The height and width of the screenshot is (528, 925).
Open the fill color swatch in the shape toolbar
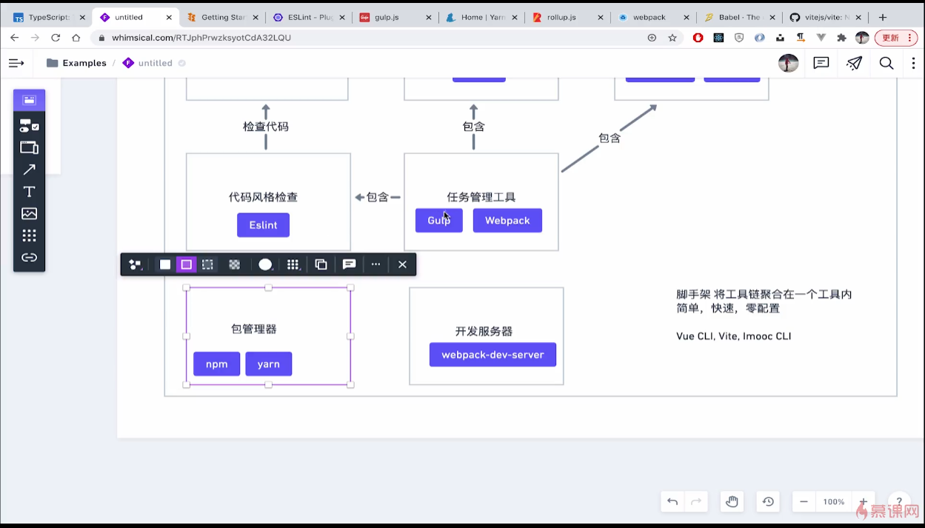pyautogui.click(x=265, y=264)
